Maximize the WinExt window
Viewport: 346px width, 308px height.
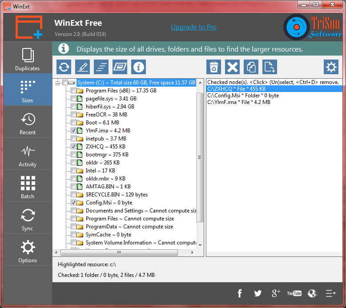(316, 4)
